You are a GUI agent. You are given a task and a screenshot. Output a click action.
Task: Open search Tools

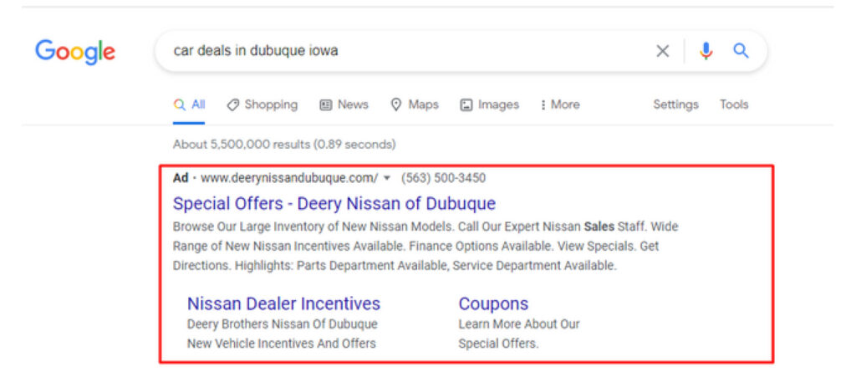pyautogui.click(x=734, y=104)
